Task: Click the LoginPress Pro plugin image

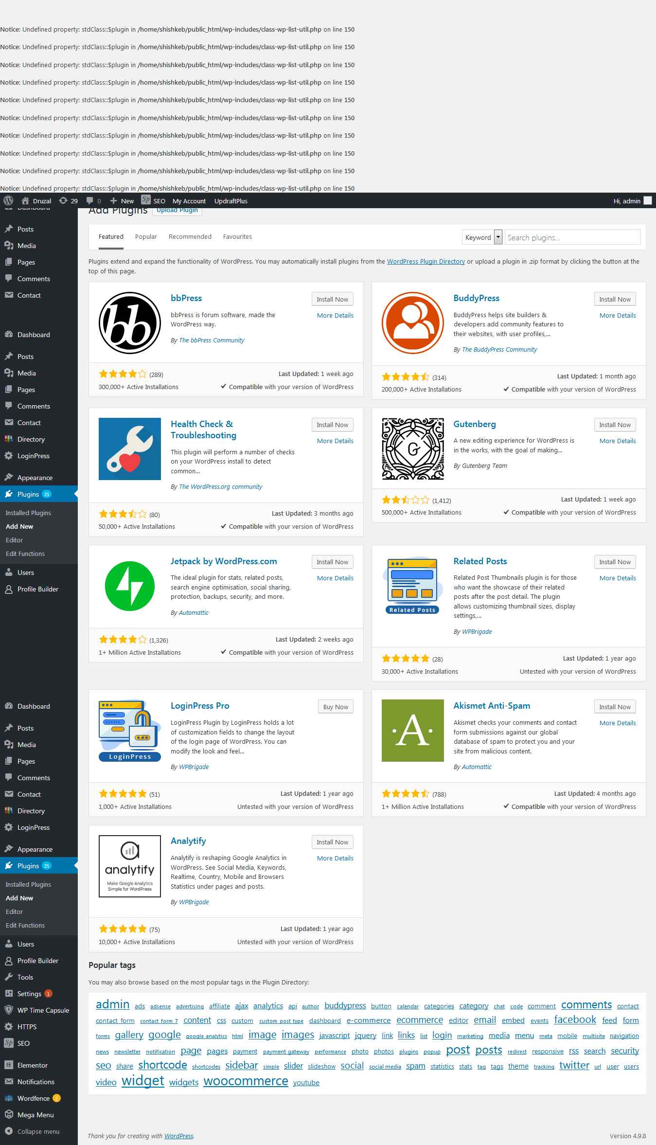Action: tap(130, 731)
